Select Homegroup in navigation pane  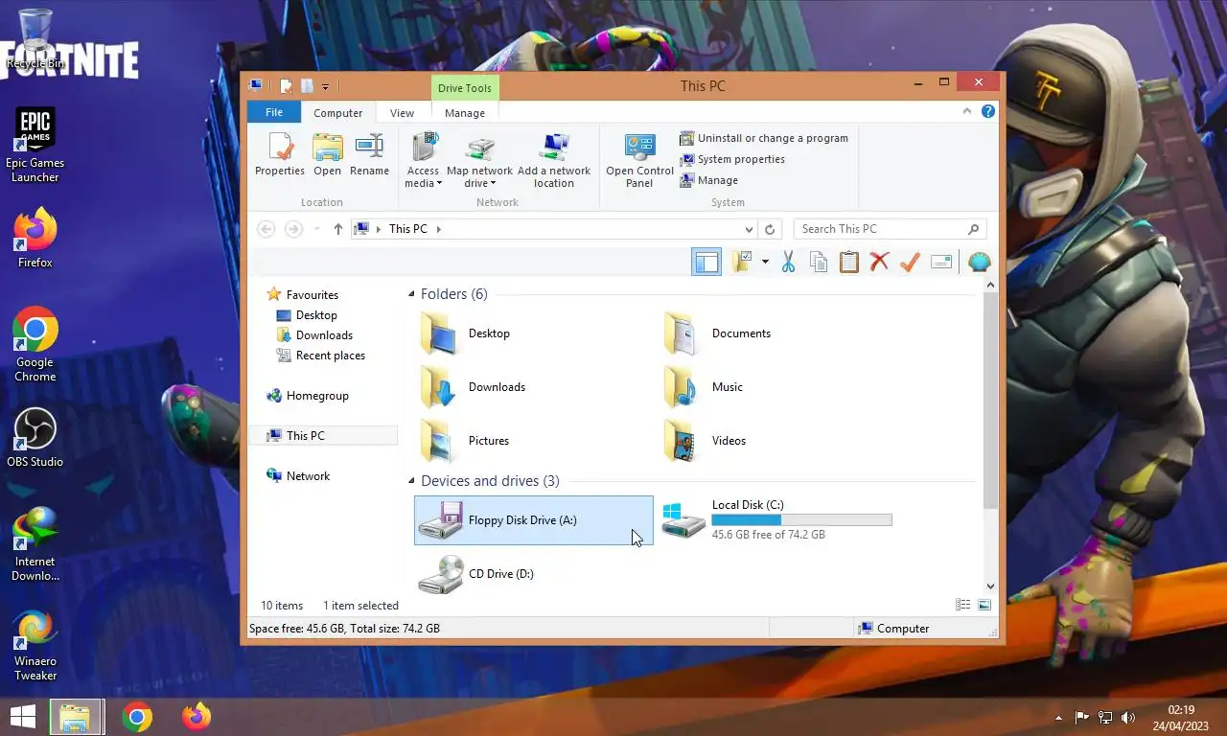(x=308, y=396)
